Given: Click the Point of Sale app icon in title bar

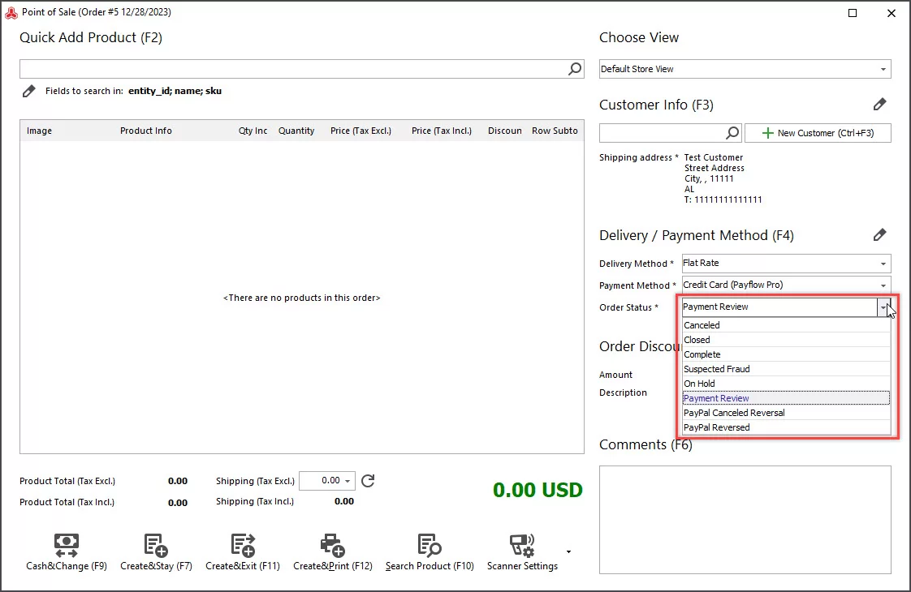Looking at the screenshot, I should (11, 12).
